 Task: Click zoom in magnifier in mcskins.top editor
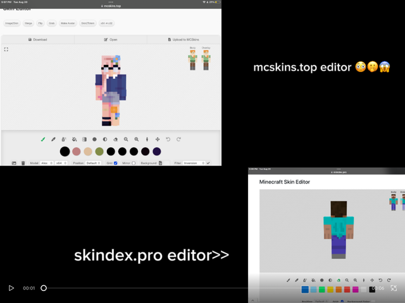coord(137,140)
